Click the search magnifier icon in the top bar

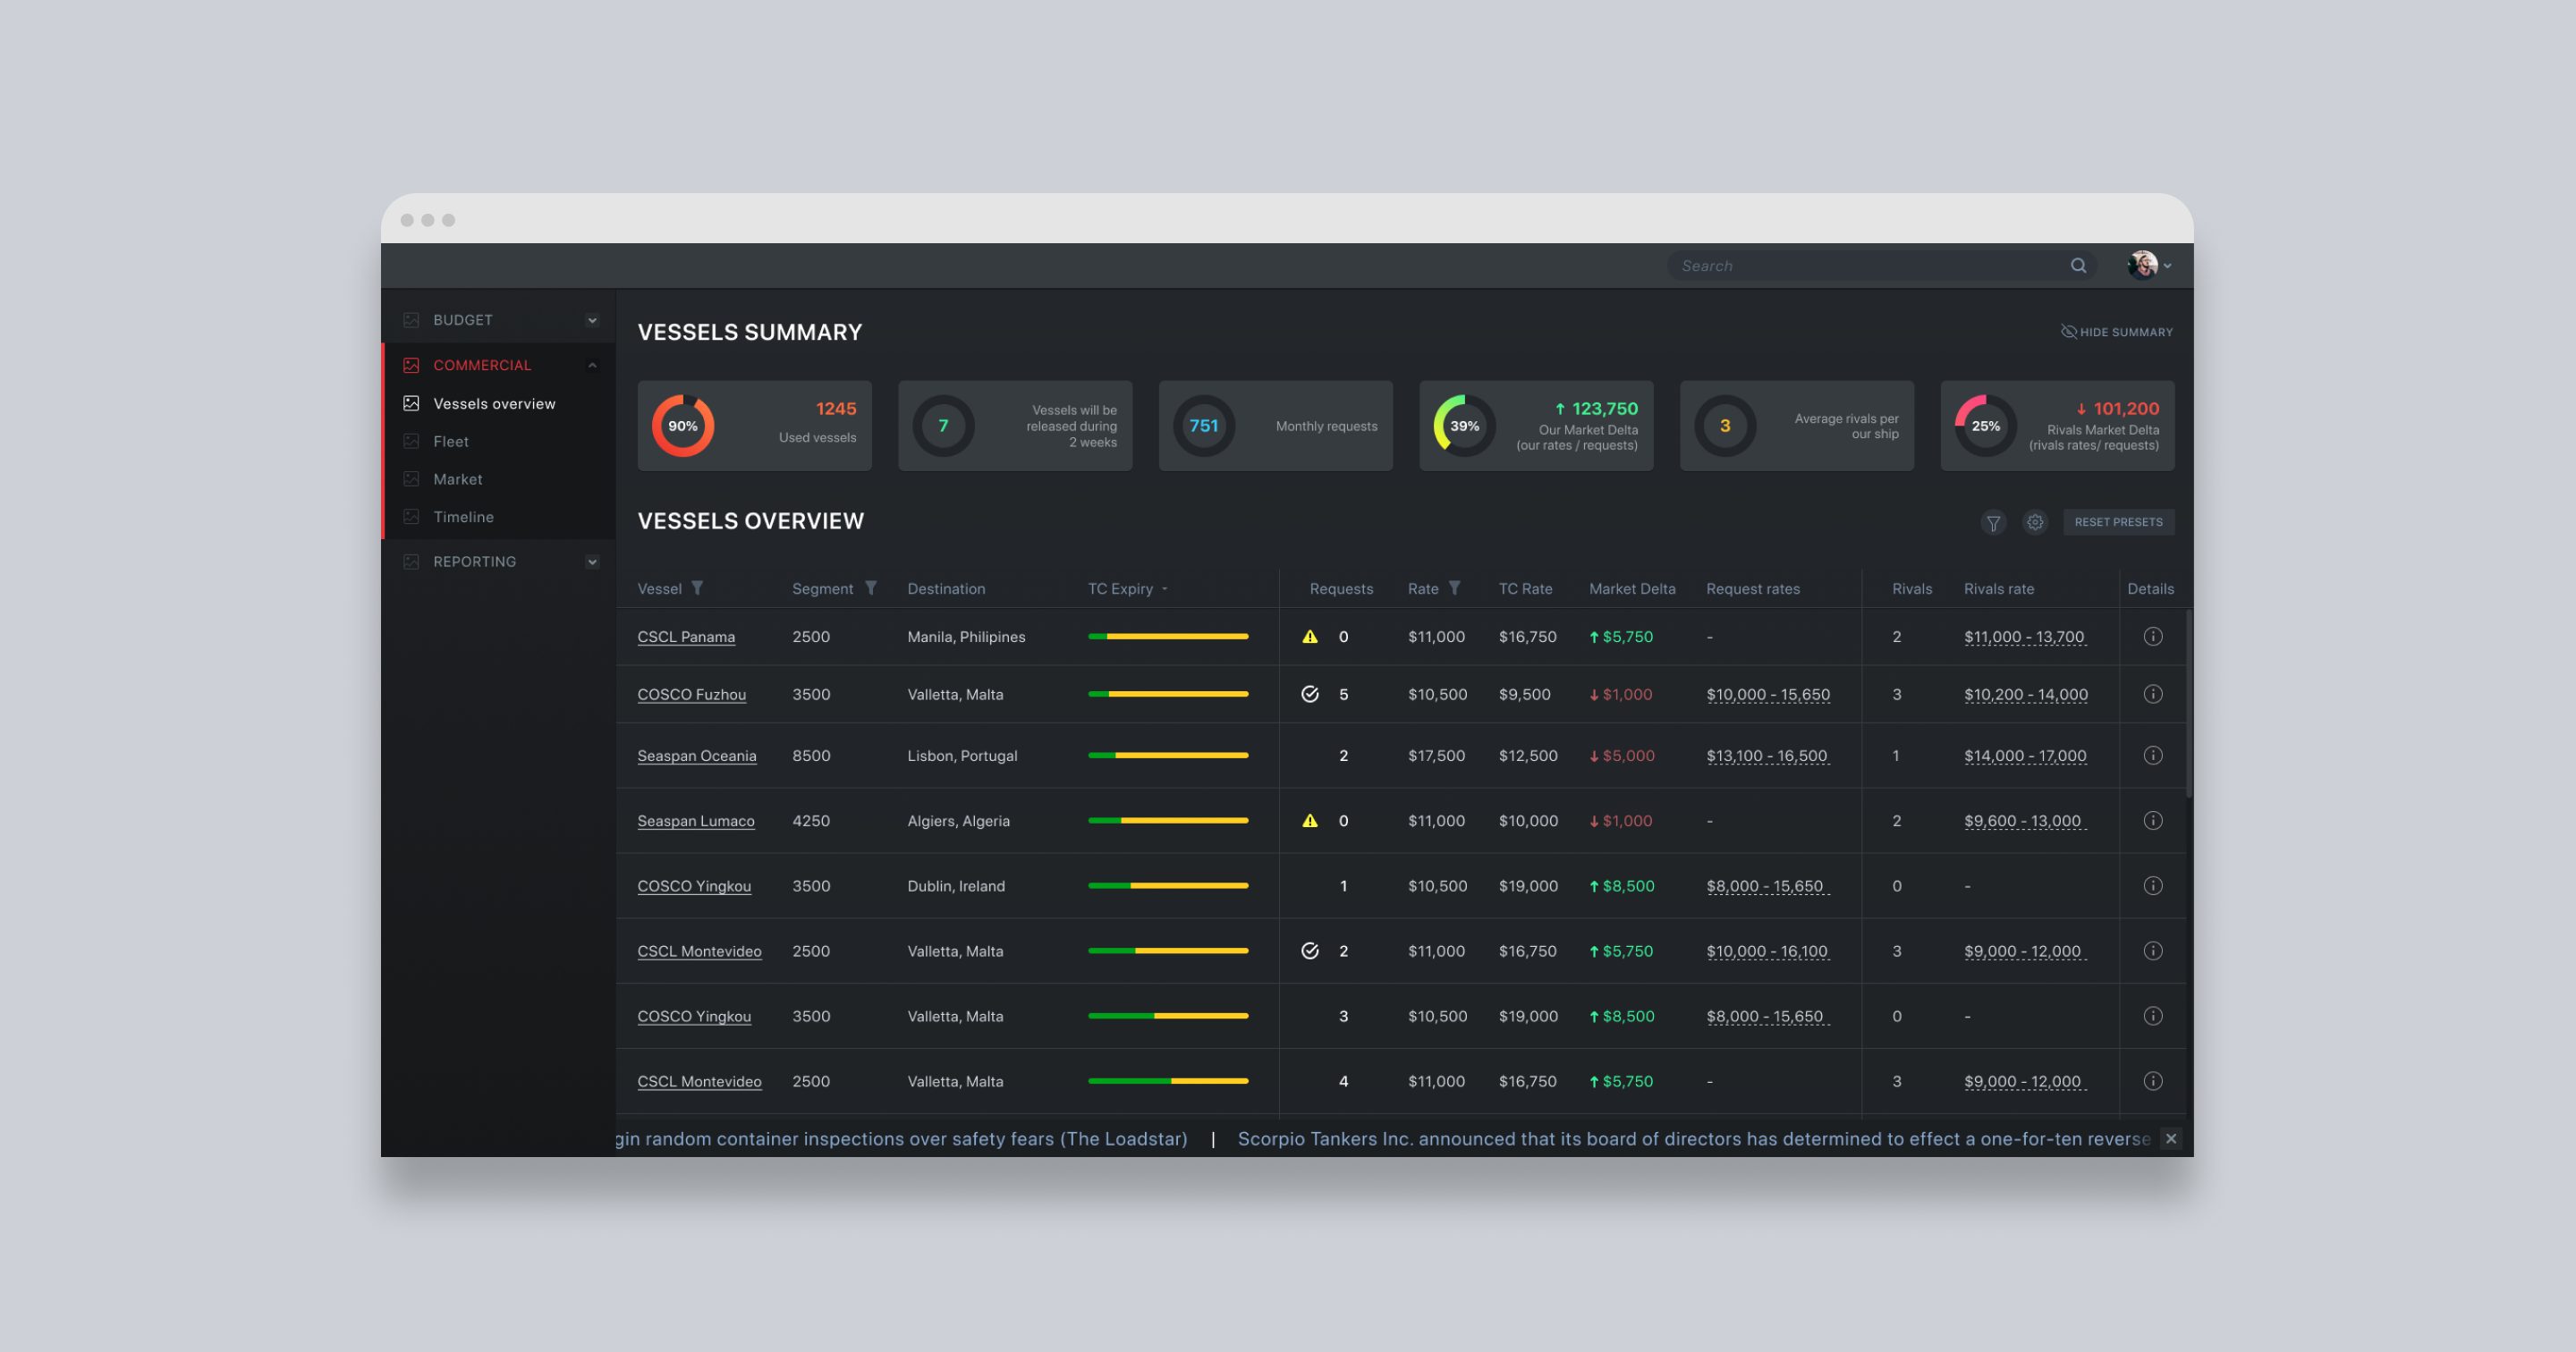pyautogui.click(x=2079, y=265)
